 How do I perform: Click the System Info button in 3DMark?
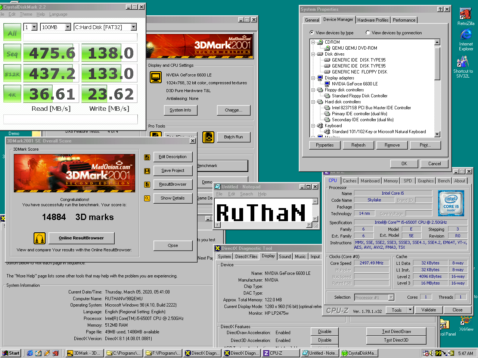click(180, 110)
